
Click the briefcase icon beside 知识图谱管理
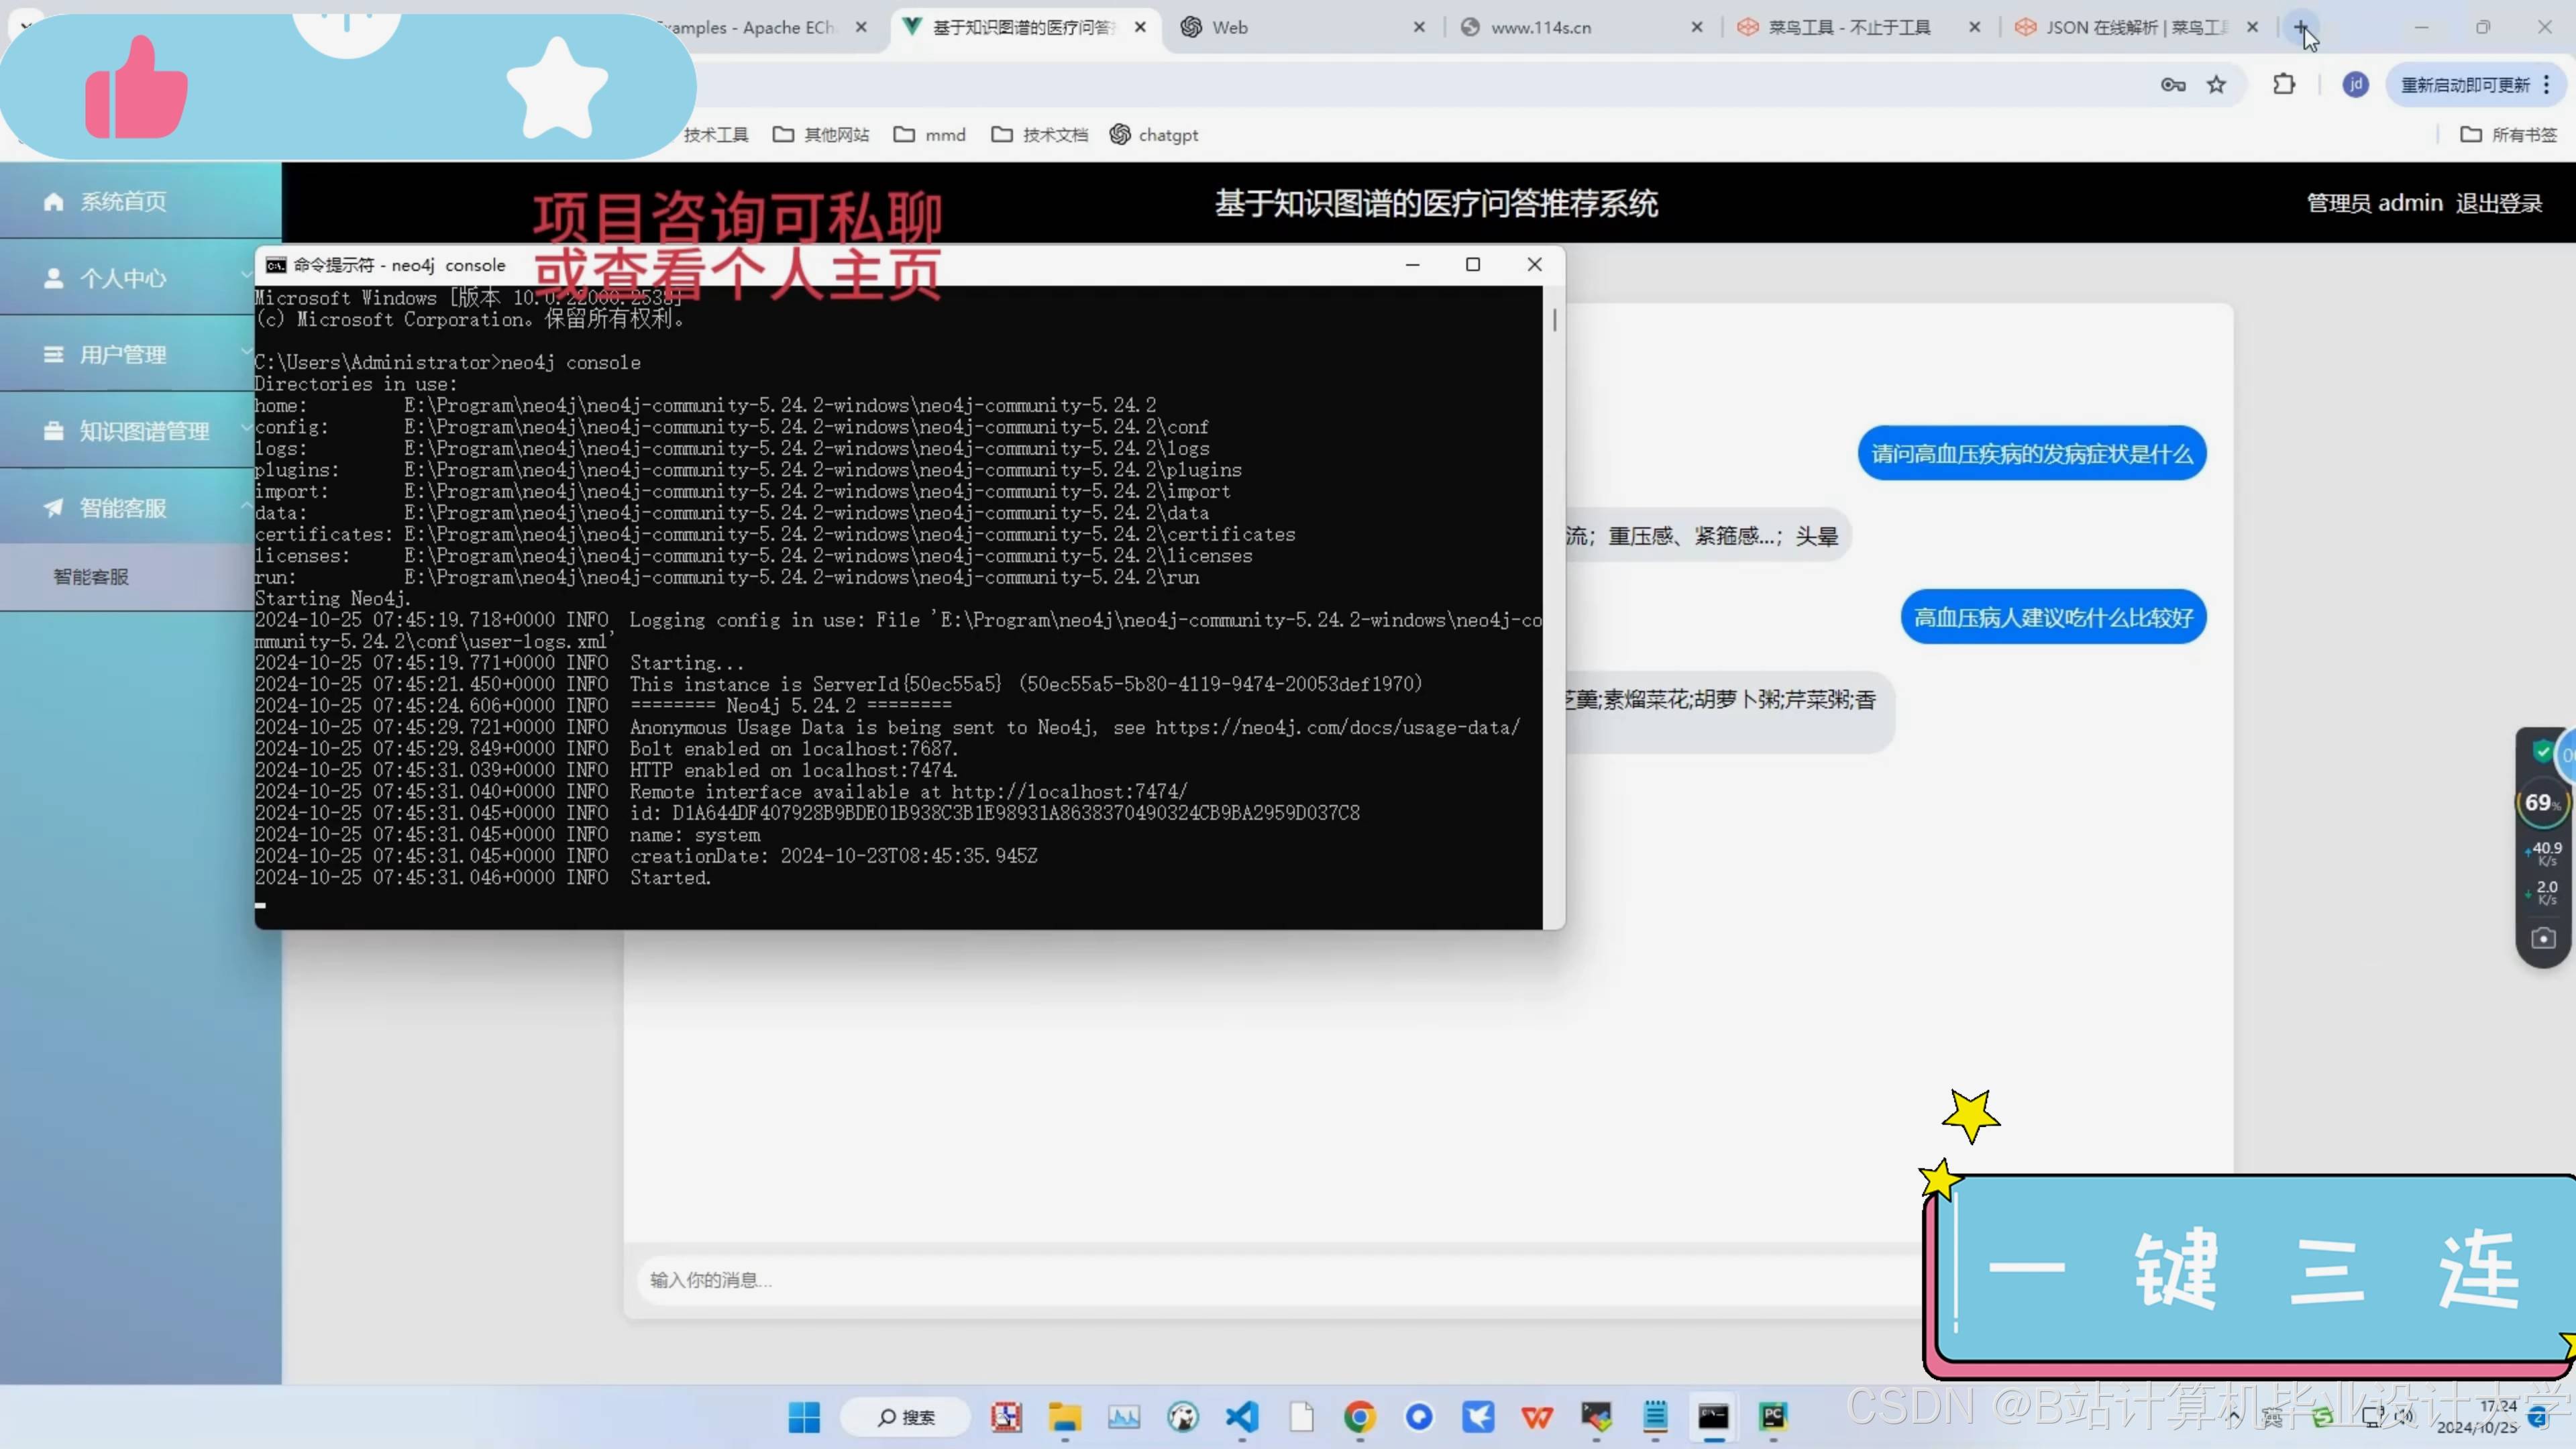(x=54, y=431)
